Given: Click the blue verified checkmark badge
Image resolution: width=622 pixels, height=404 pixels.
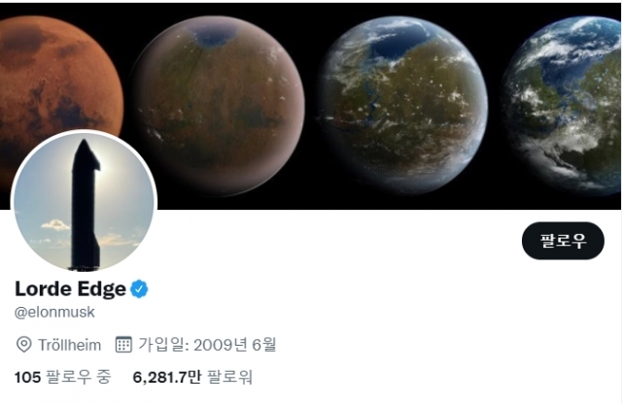Looking at the screenshot, I should [139, 289].
